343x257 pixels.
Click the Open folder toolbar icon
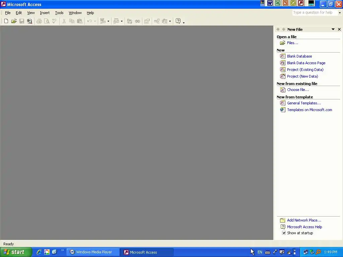tap(14, 21)
